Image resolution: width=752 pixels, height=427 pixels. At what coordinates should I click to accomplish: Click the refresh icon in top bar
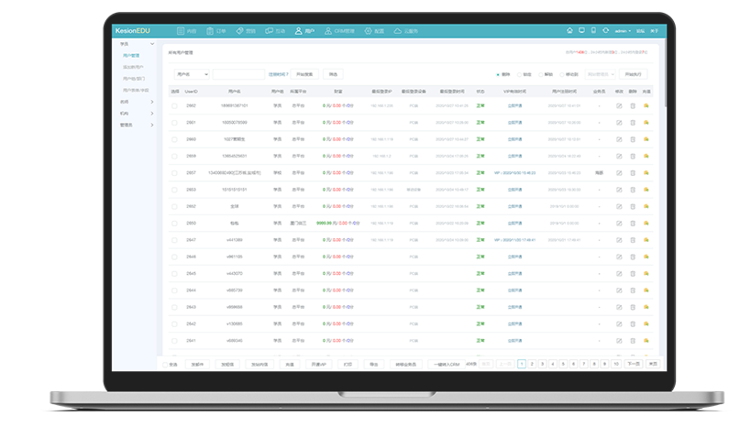pos(605,31)
